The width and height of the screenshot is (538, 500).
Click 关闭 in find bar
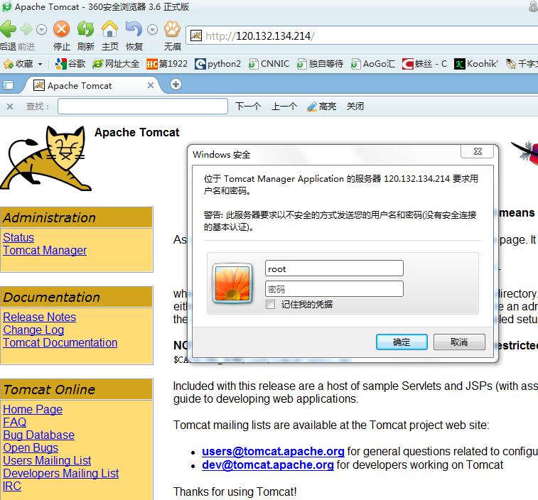[x=355, y=107]
